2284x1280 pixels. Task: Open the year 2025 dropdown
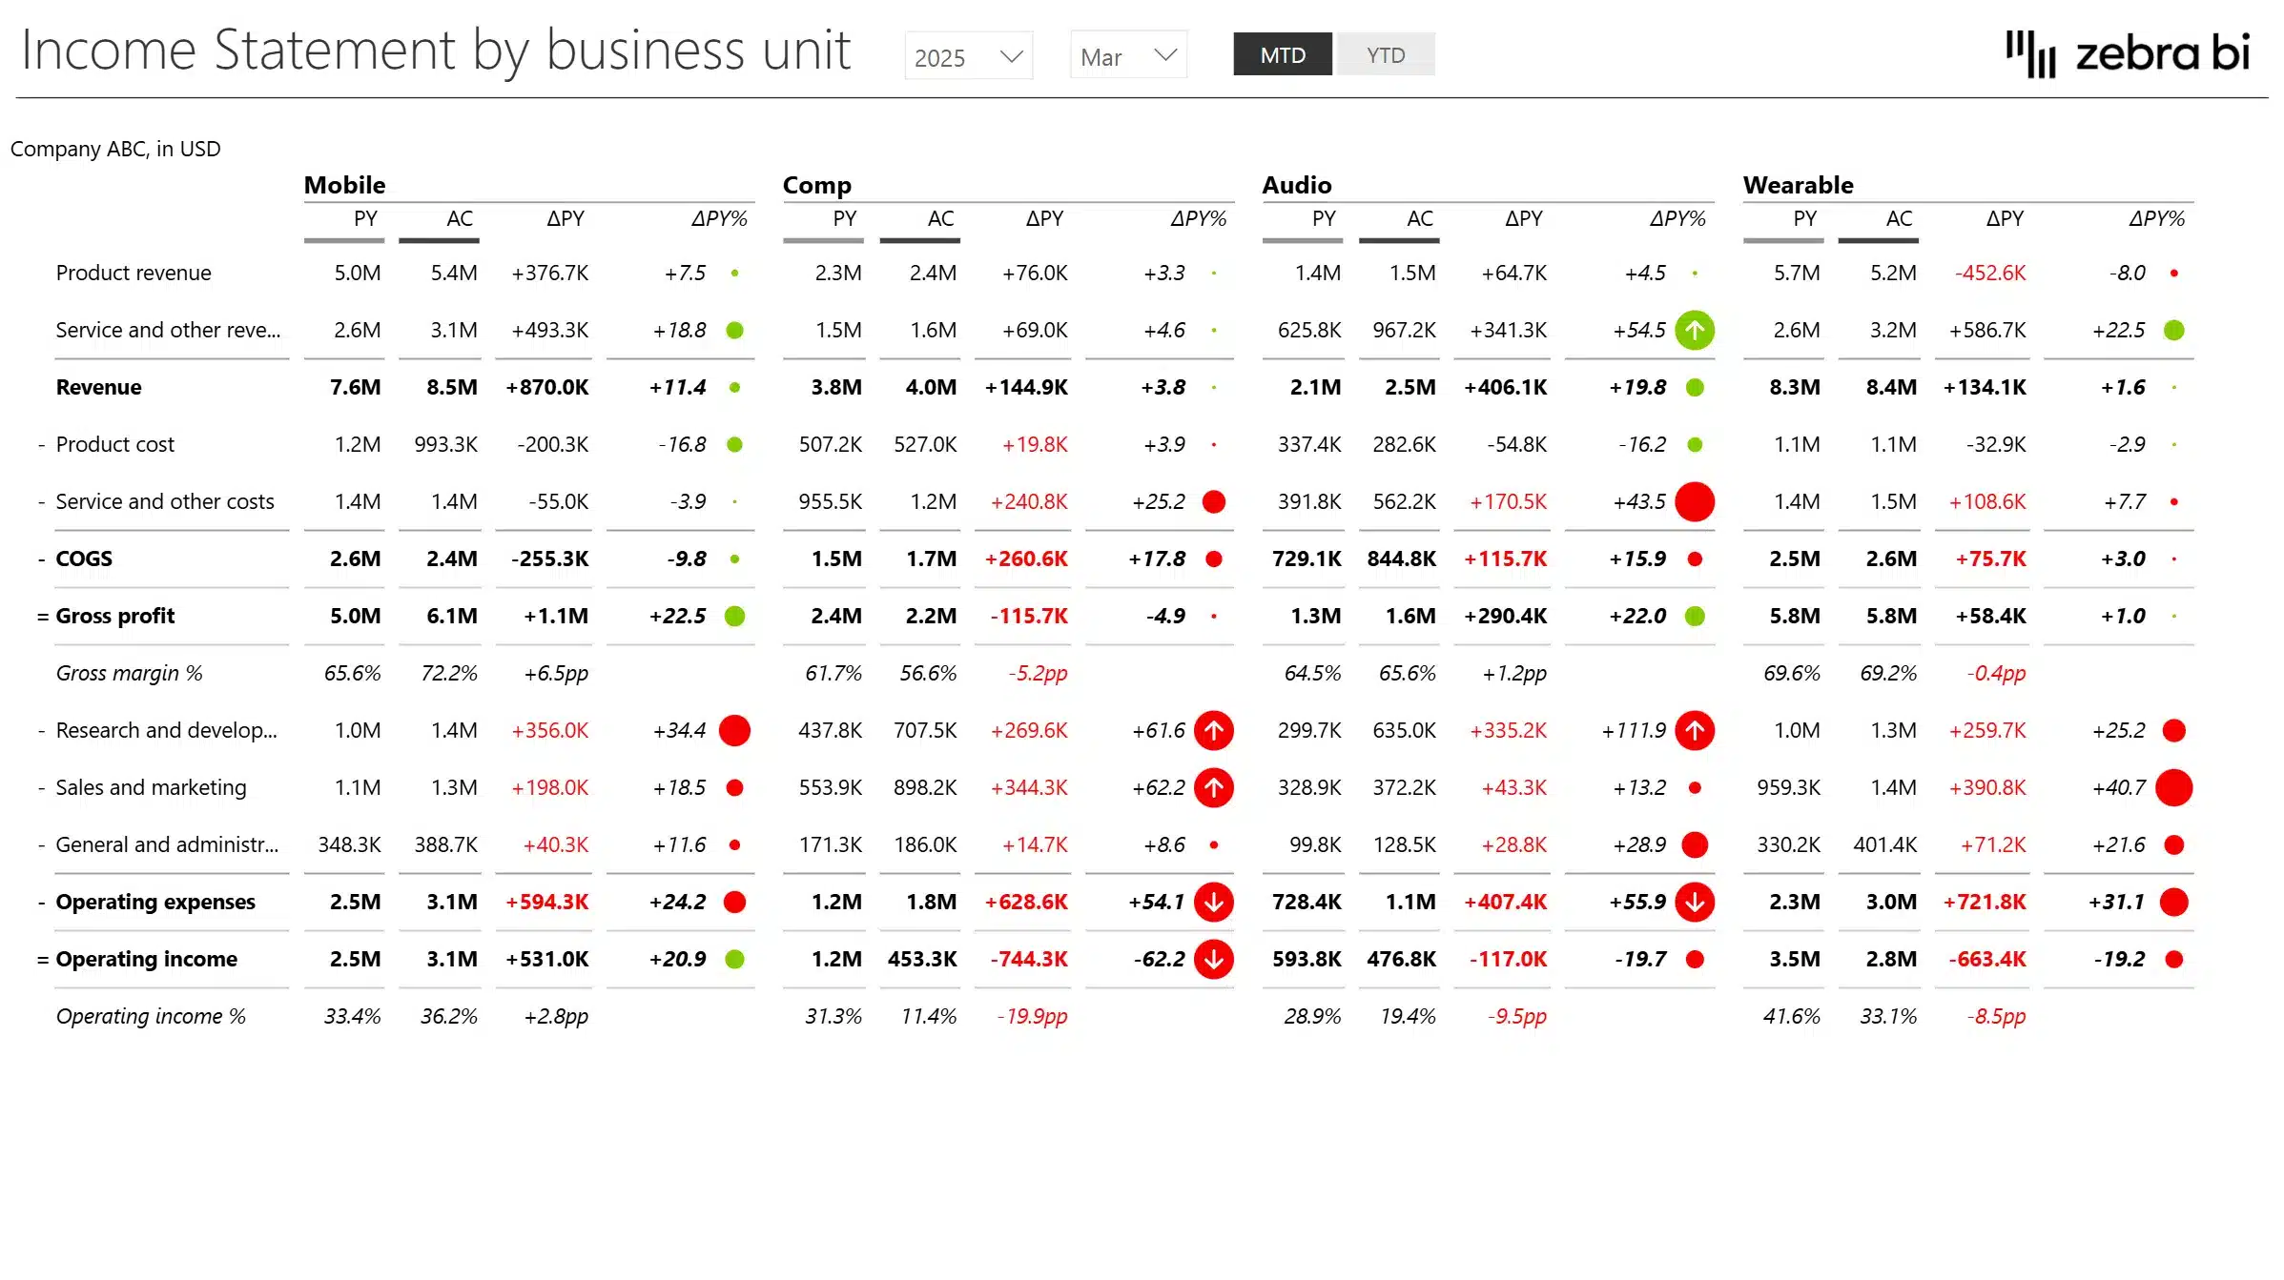click(x=967, y=56)
